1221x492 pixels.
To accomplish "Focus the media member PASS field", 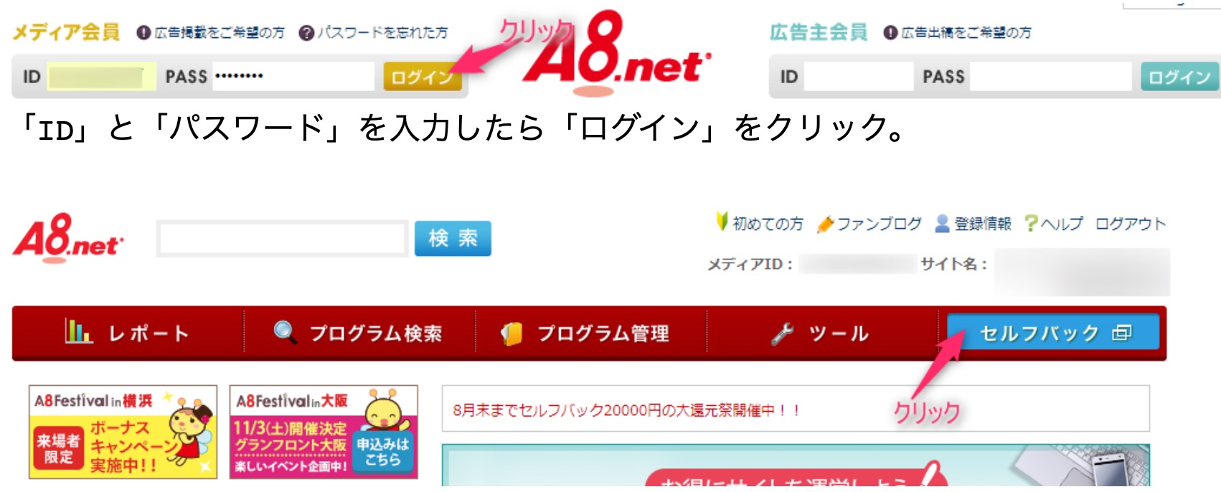I will 293,76.
